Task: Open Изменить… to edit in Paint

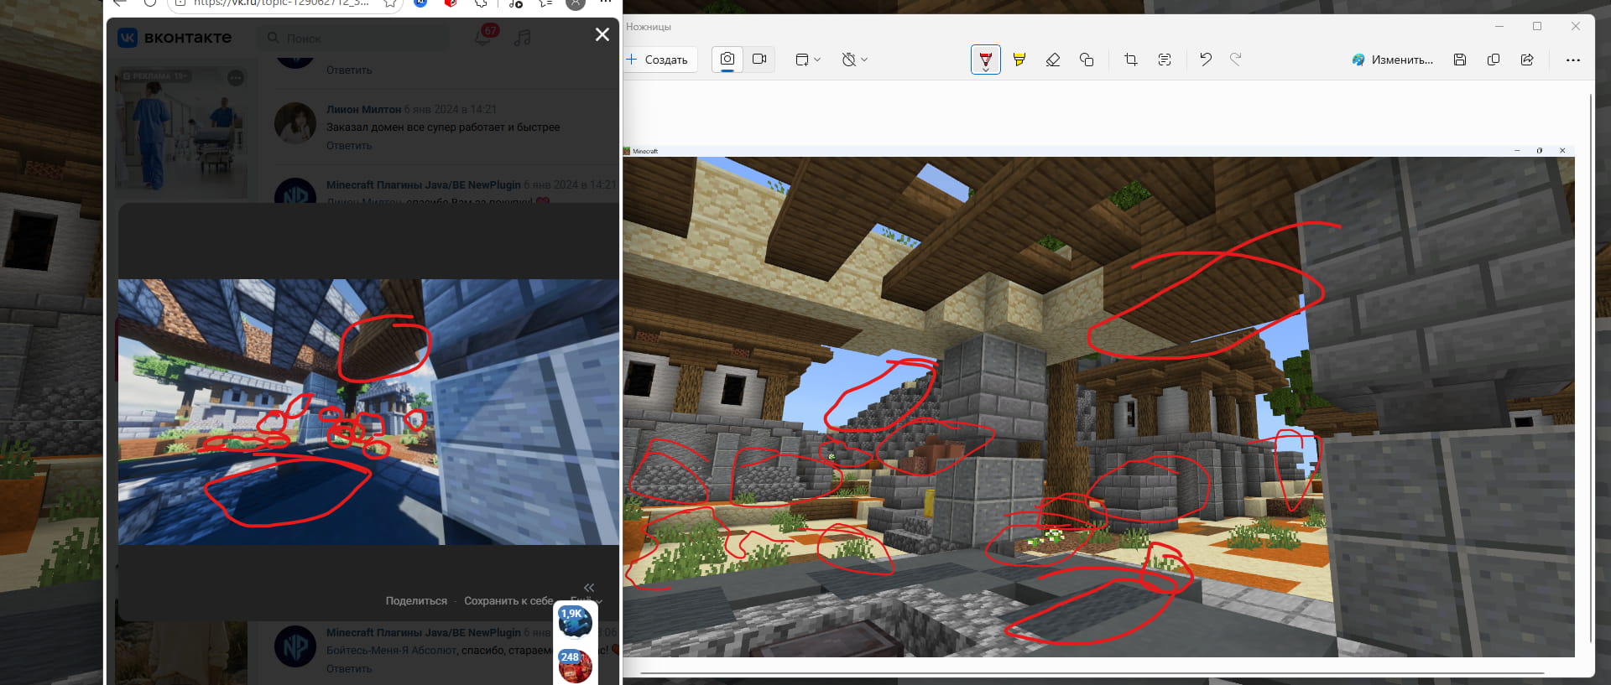Action: tap(1393, 60)
